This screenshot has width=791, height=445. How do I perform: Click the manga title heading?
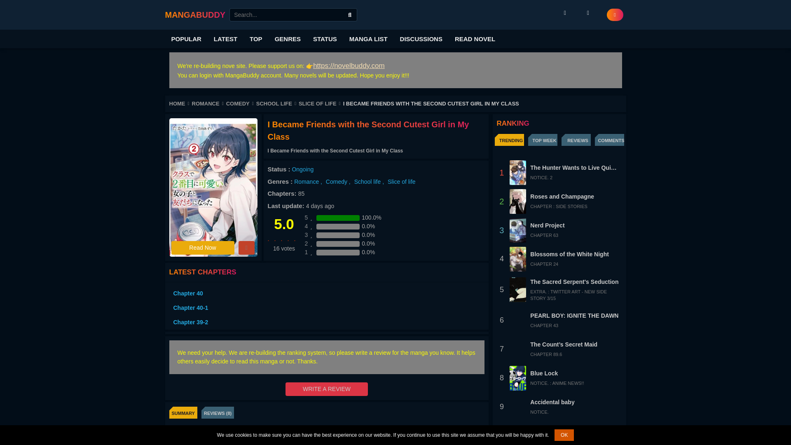(x=368, y=131)
